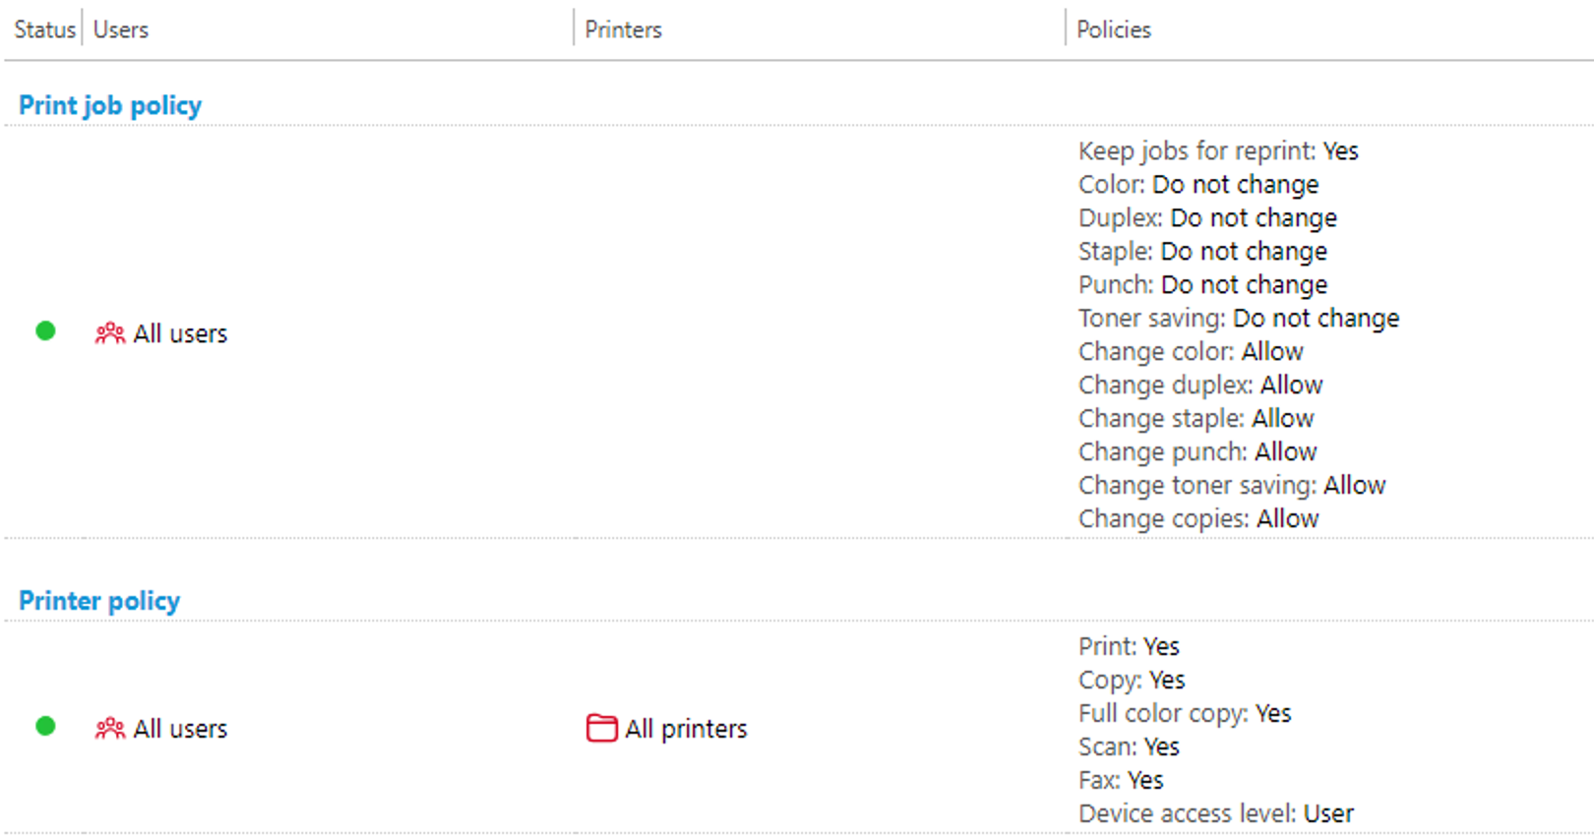Open the Printer policy section heading
Viewport: 1594px width, 836px height.
pyautogui.click(x=99, y=601)
